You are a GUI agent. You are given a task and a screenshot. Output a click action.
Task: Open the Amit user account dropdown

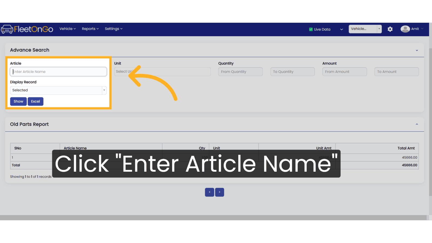click(x=417, y=29)
